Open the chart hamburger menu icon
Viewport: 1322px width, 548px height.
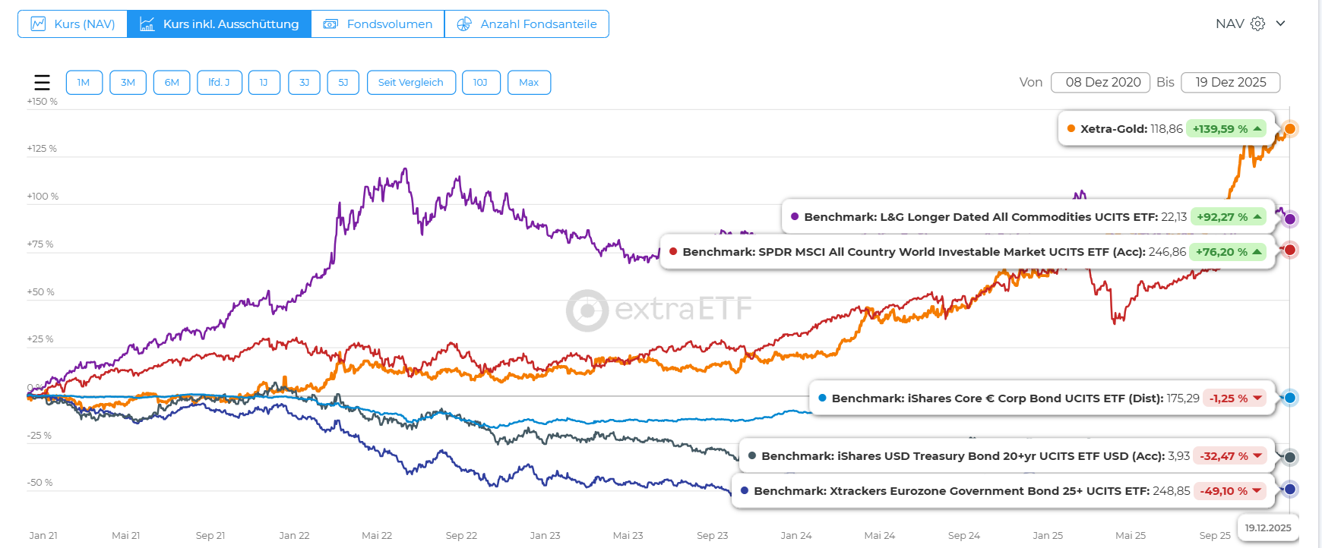pos(43,82)
